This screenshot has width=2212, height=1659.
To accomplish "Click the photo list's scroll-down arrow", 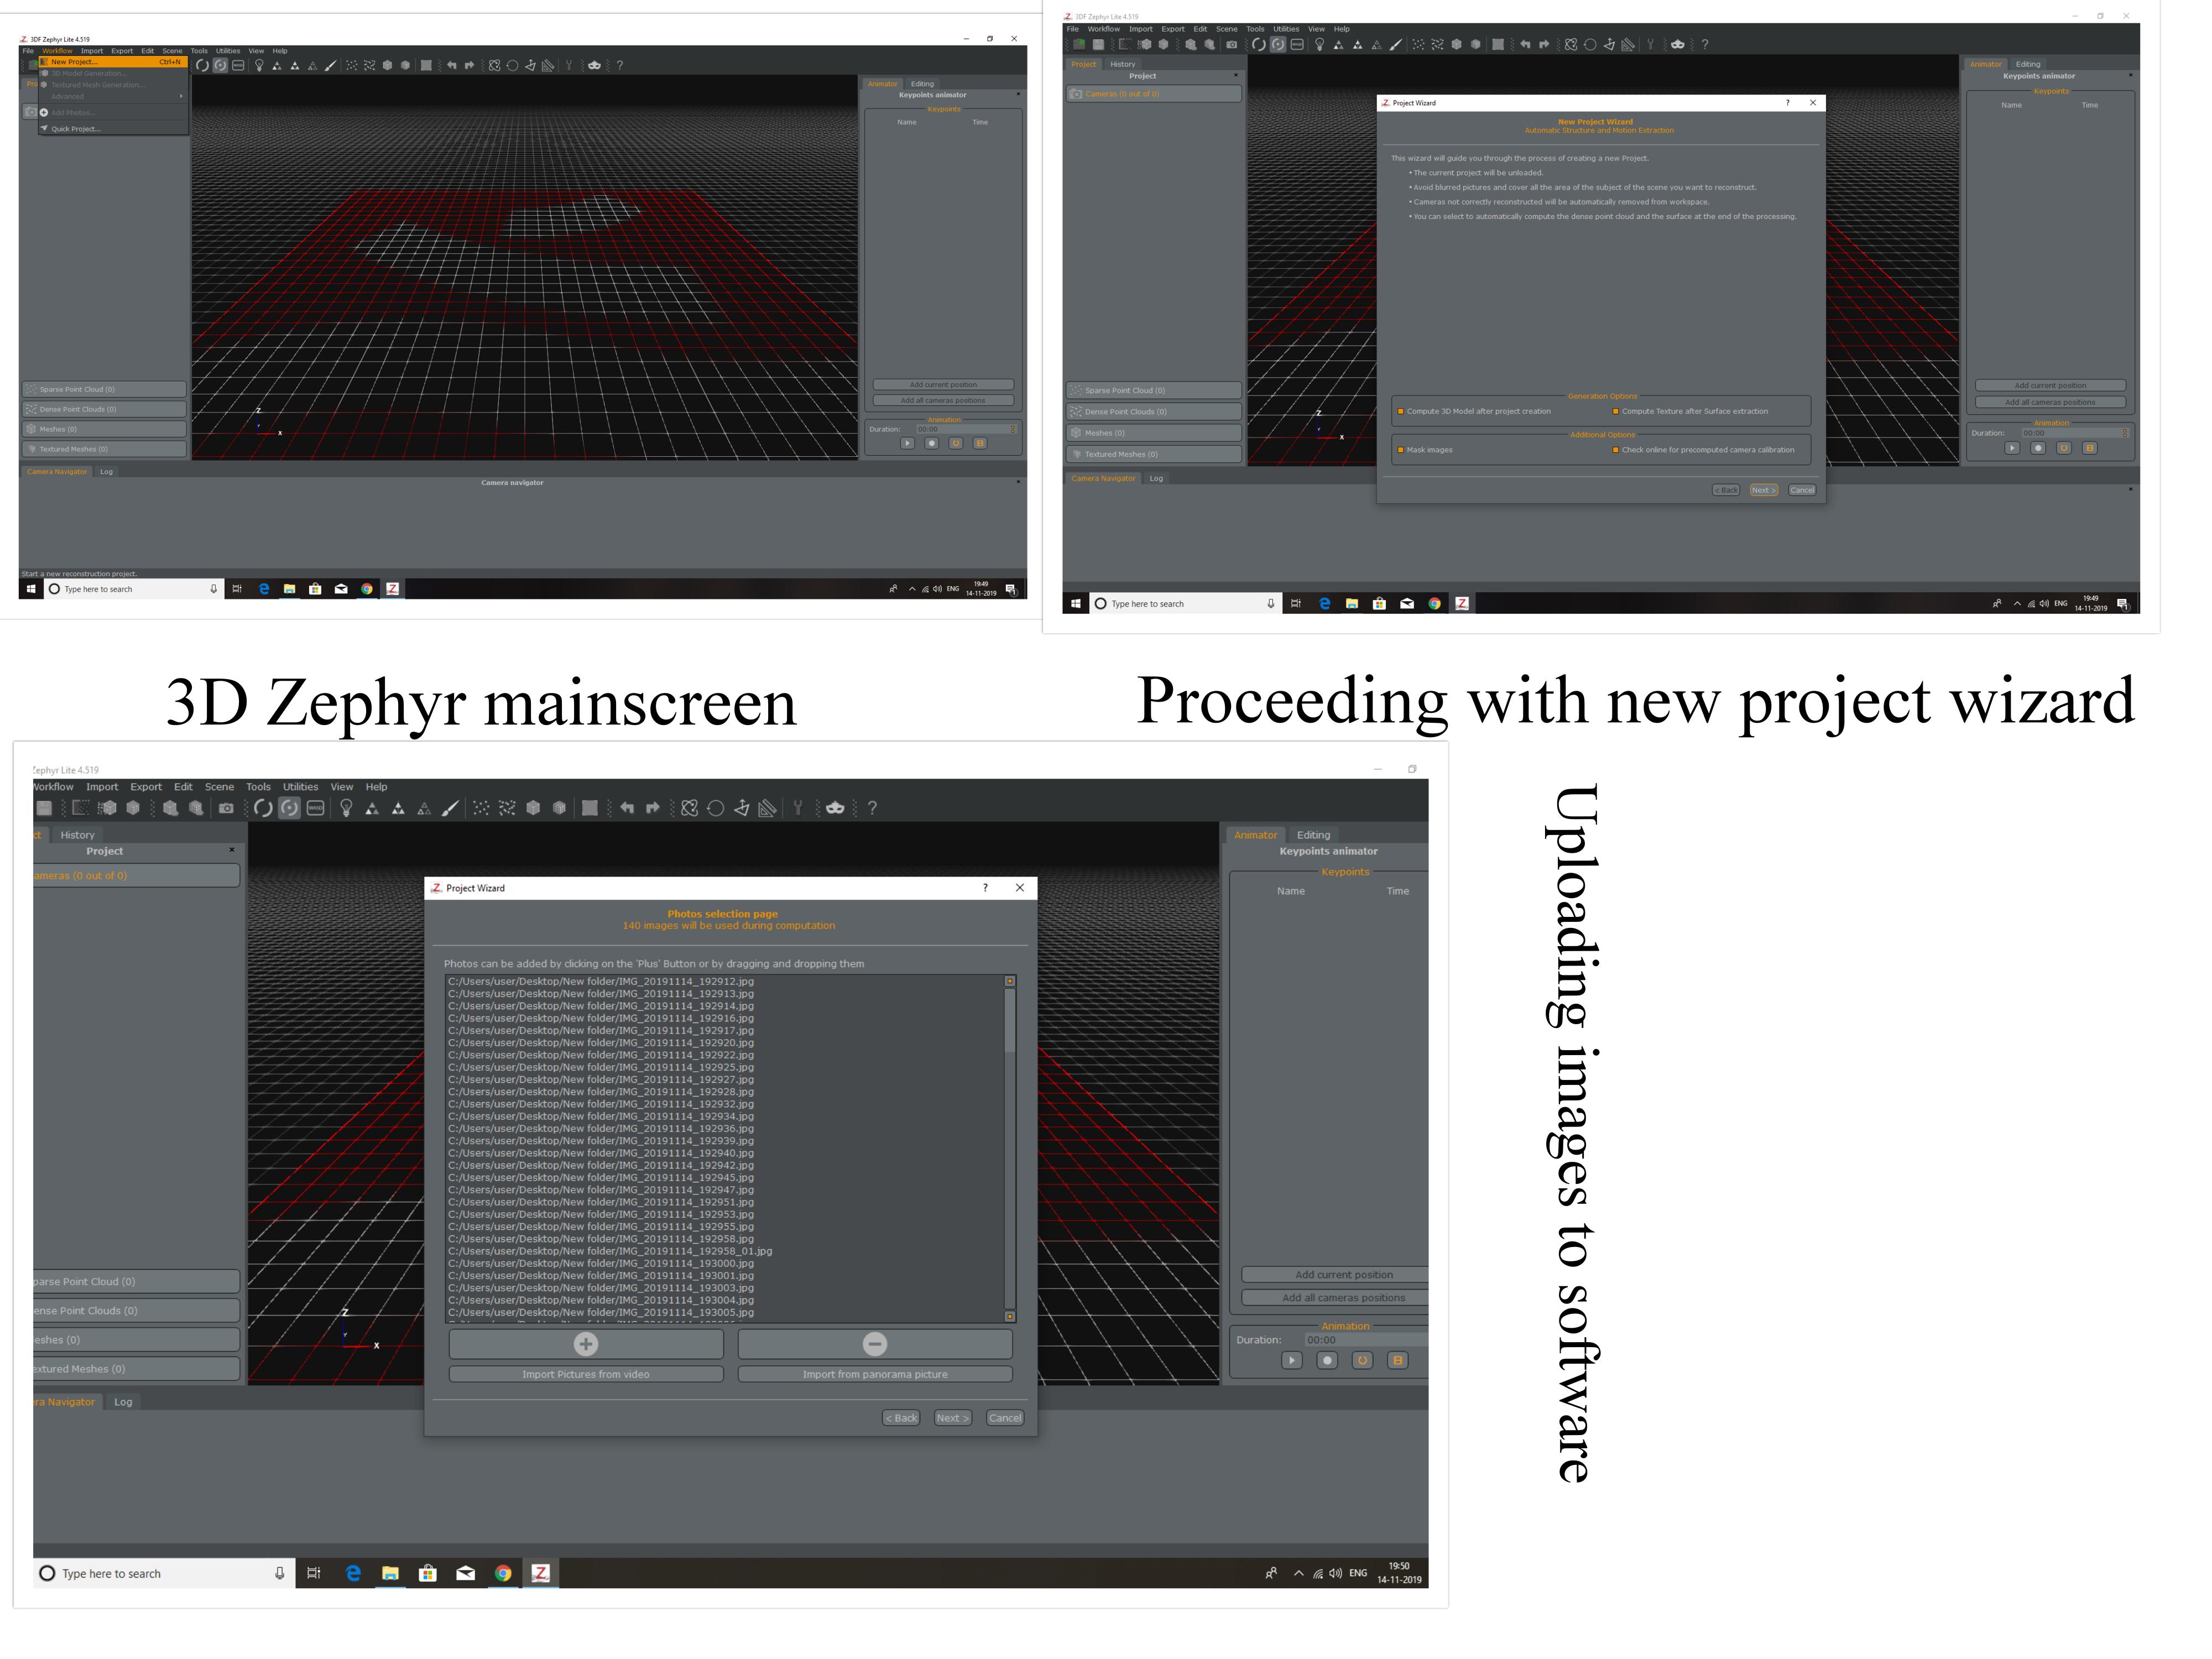I will coord(1010,1316).
